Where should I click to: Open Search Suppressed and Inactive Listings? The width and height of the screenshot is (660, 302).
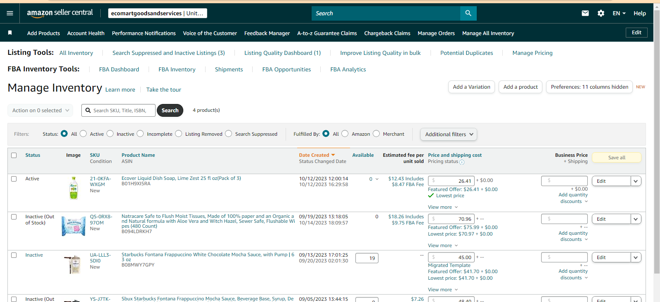(168, 53)
